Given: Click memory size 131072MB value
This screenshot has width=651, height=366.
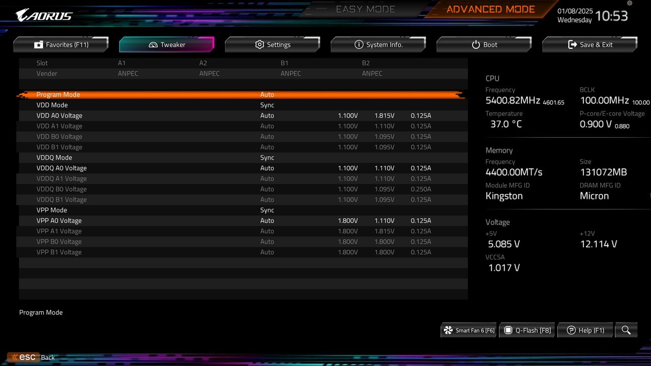Looking at the screenshot, I should [603, 172].
